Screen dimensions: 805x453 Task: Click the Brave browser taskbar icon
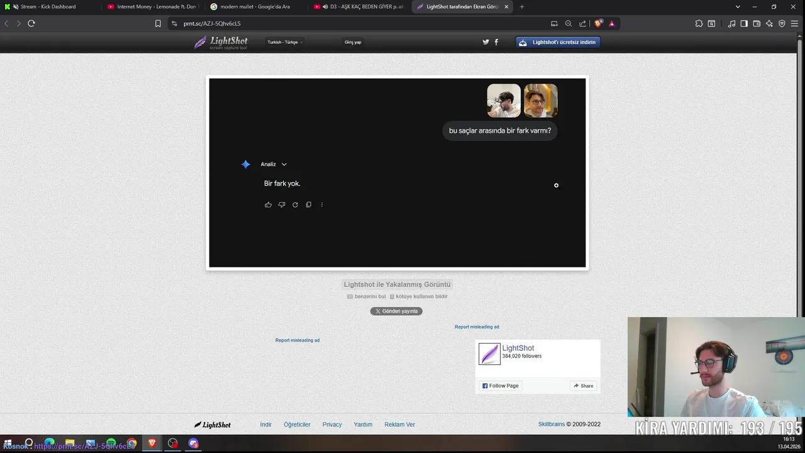click(152, 444)
